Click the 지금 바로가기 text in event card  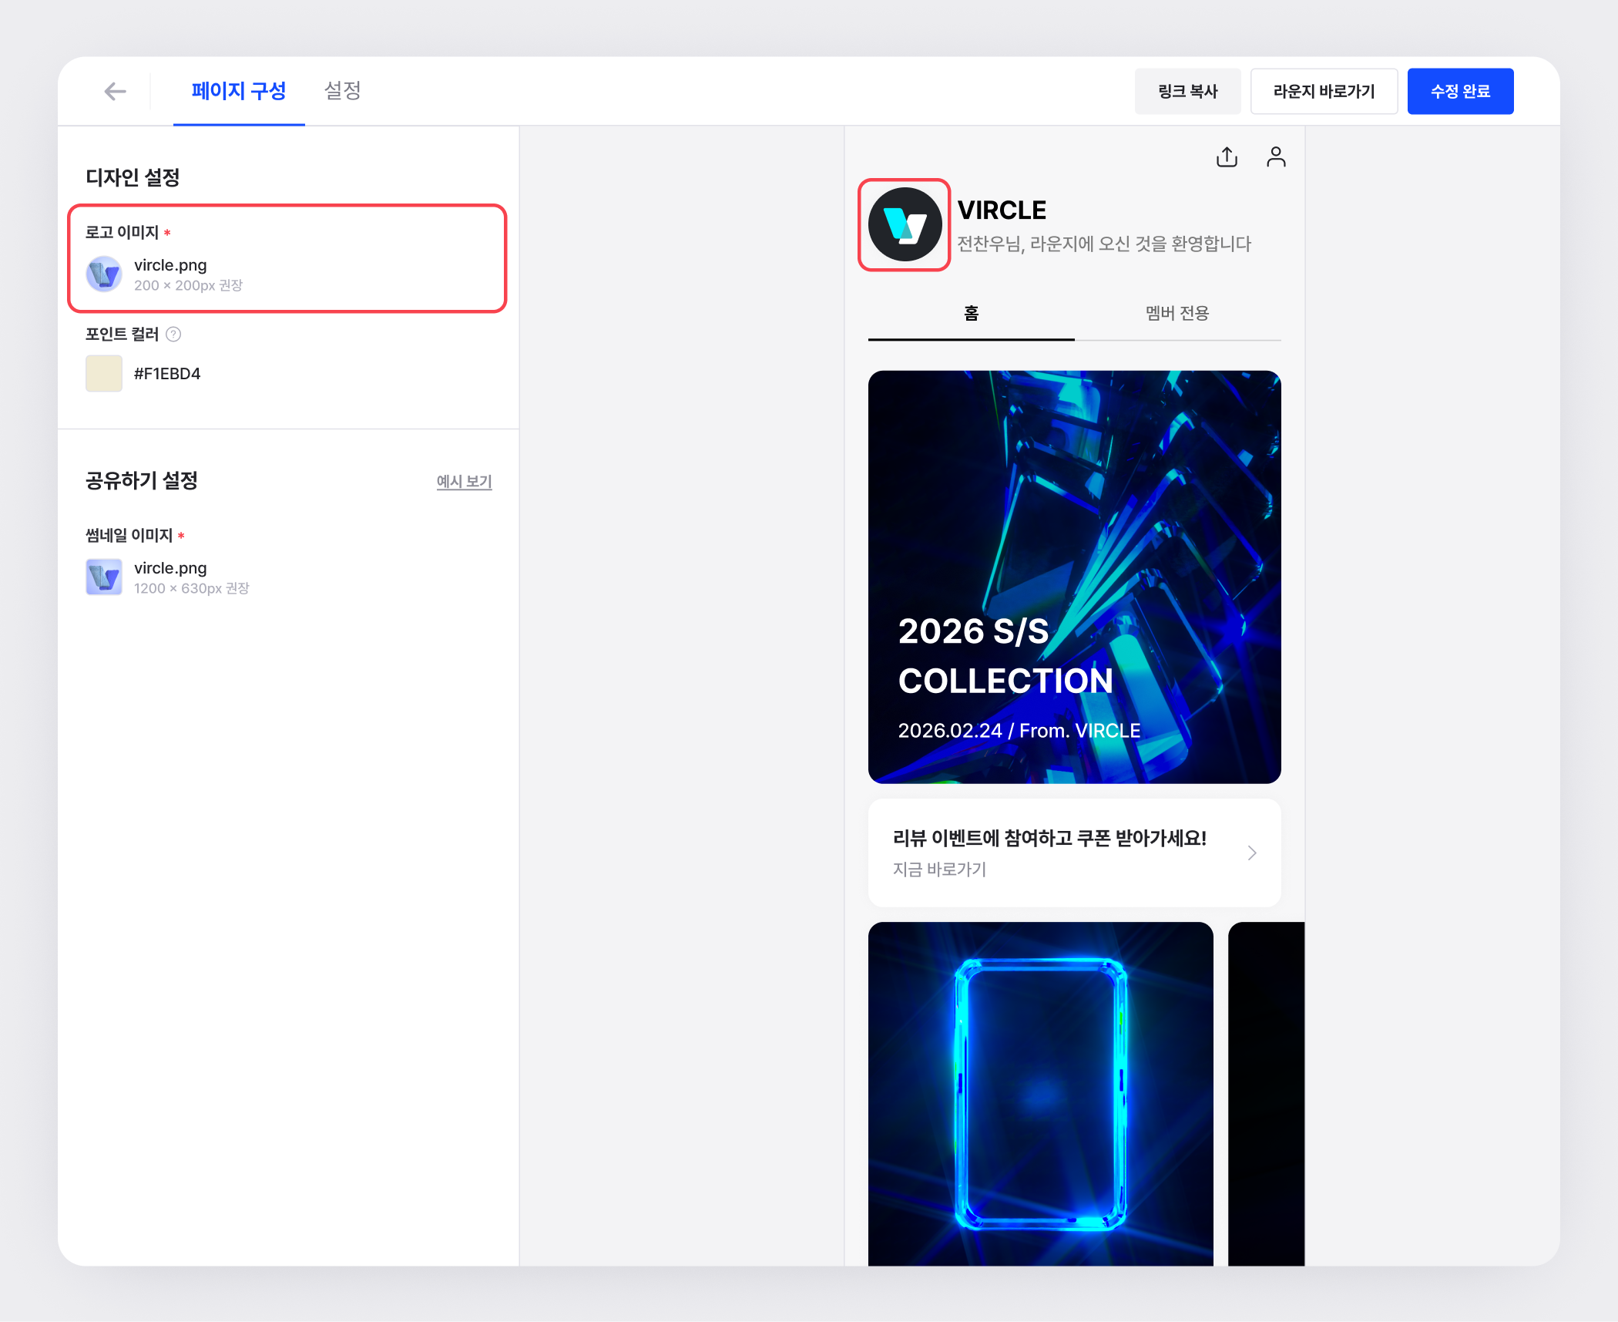tap(939, 870)
